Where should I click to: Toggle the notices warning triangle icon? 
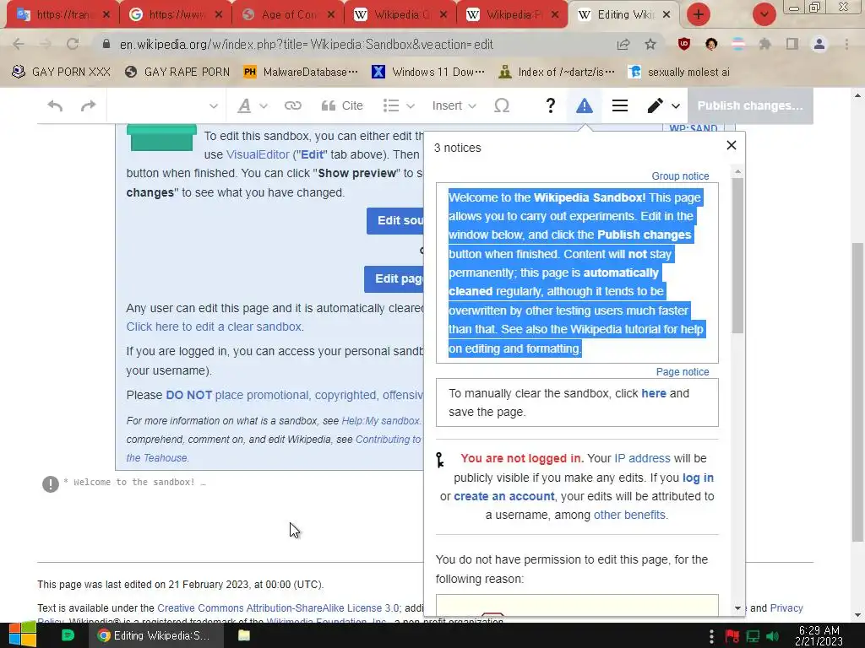585,105
